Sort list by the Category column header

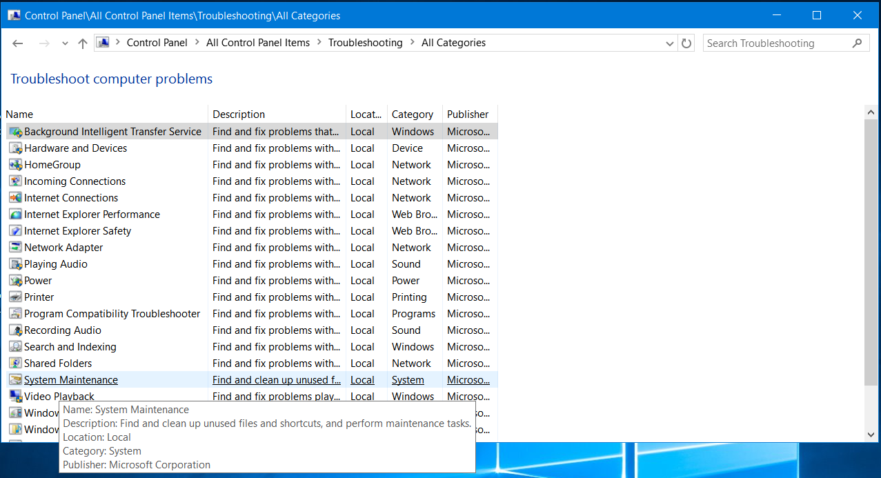coord(413,114)
